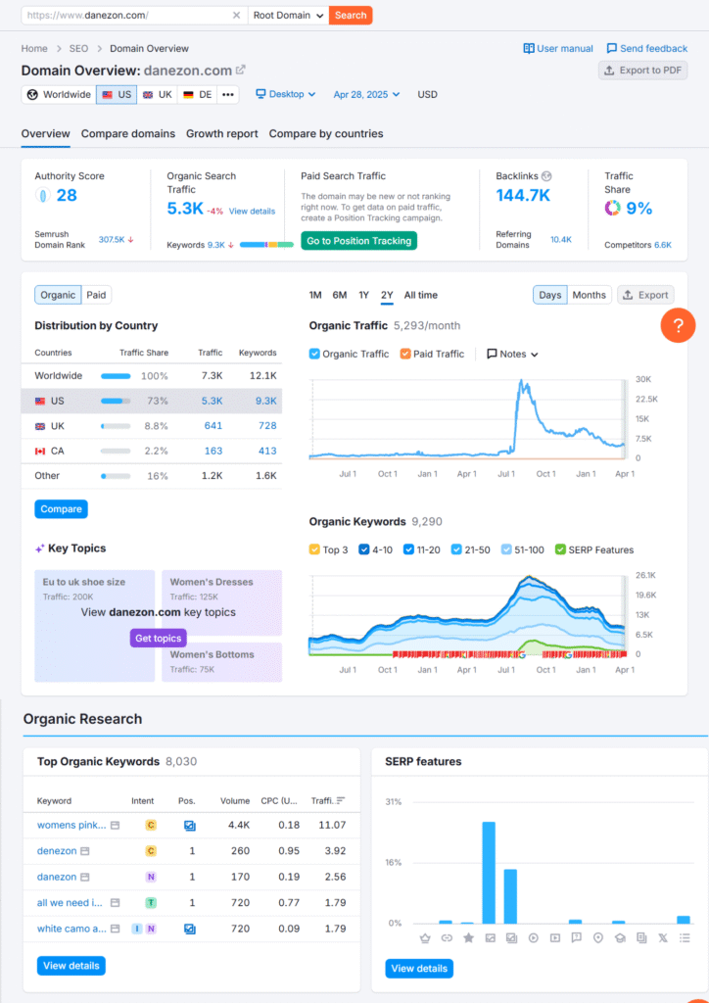The image size is (709, 1003).
Task: Select the All time range
Action: click(x=421, y=295)
